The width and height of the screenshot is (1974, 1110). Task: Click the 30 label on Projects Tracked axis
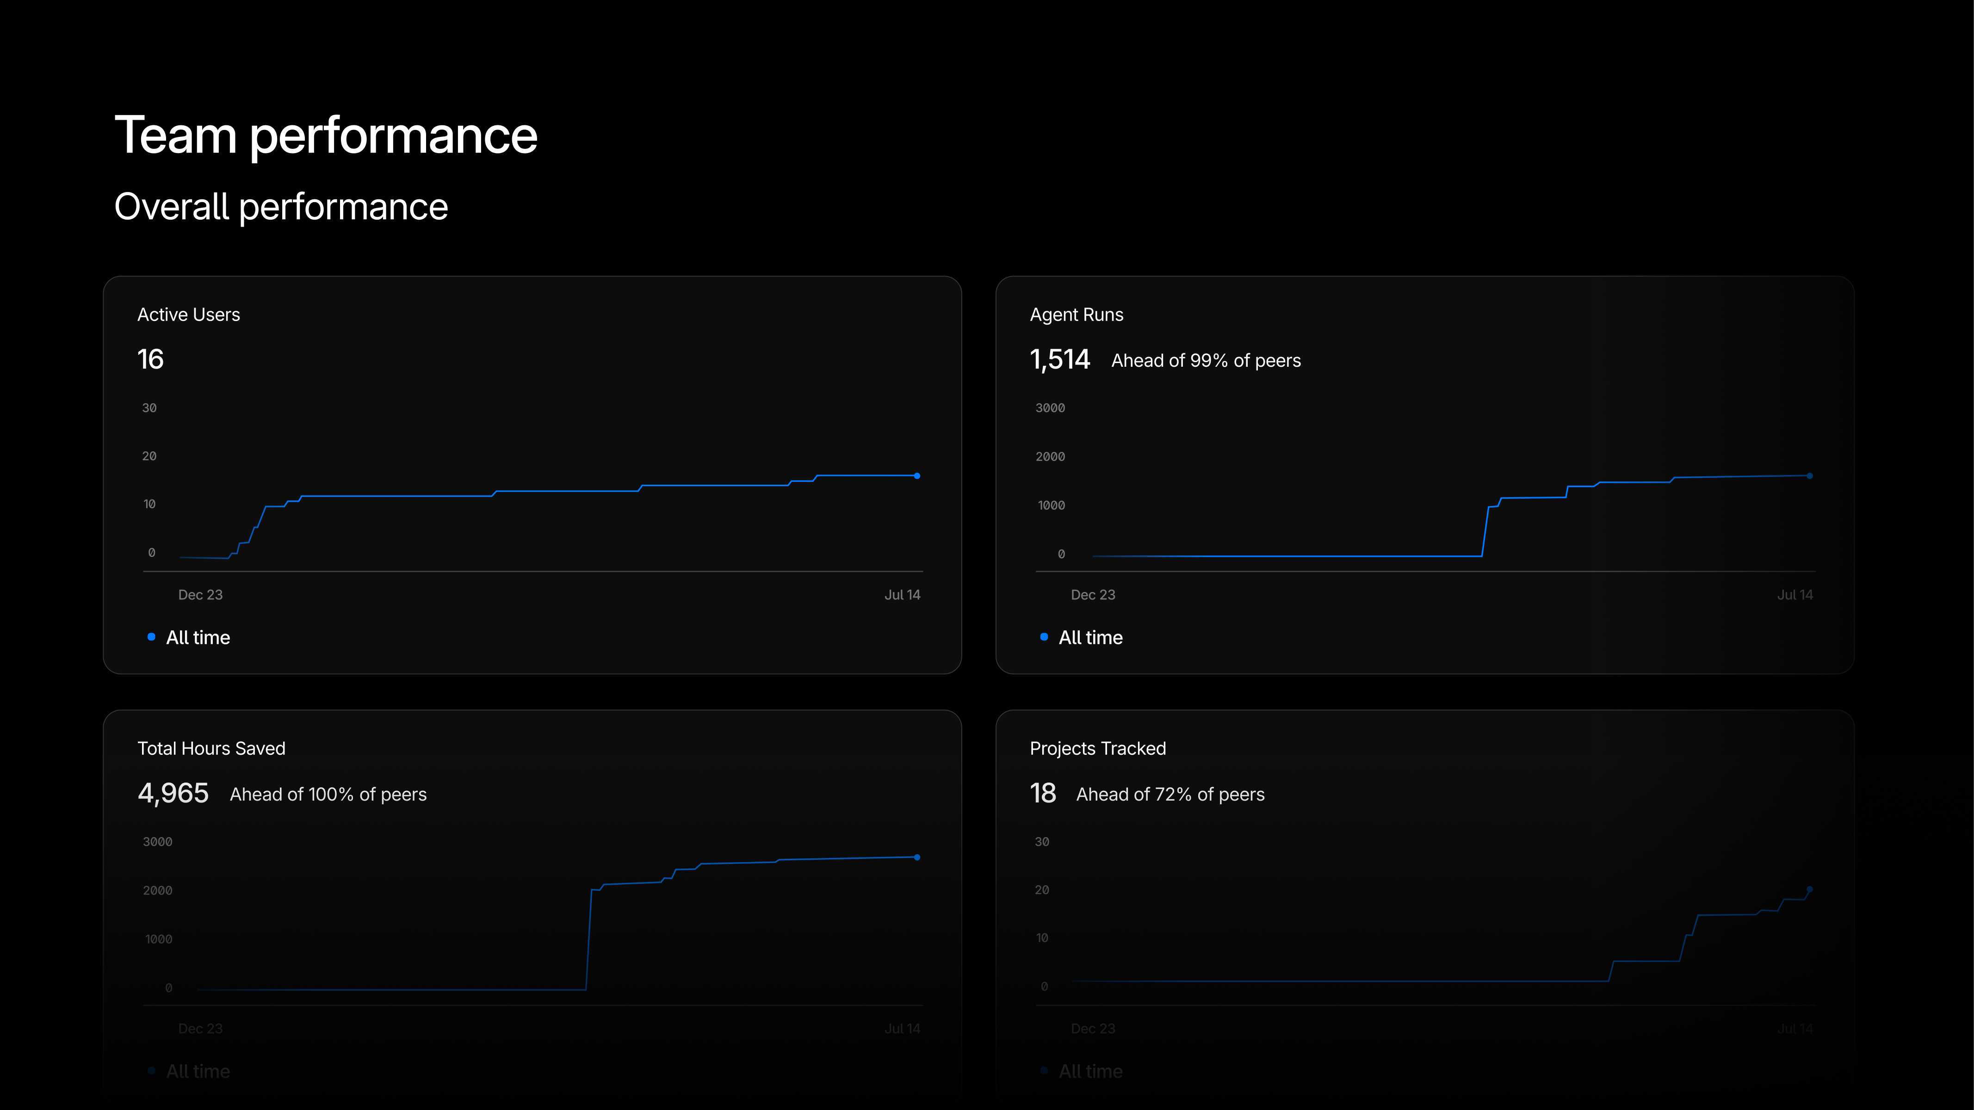click(1042, 842)
